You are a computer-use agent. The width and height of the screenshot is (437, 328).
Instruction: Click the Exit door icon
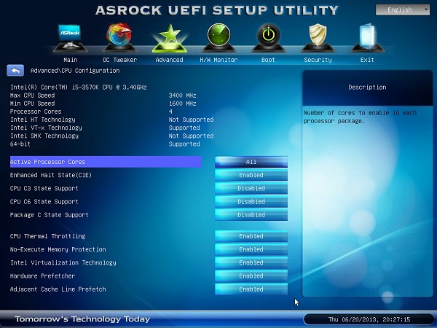pyautogui.click(x=367, y=38)
